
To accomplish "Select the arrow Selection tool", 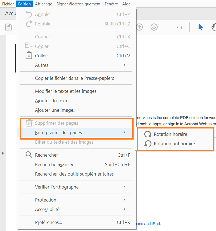I will tap(201, 27).
